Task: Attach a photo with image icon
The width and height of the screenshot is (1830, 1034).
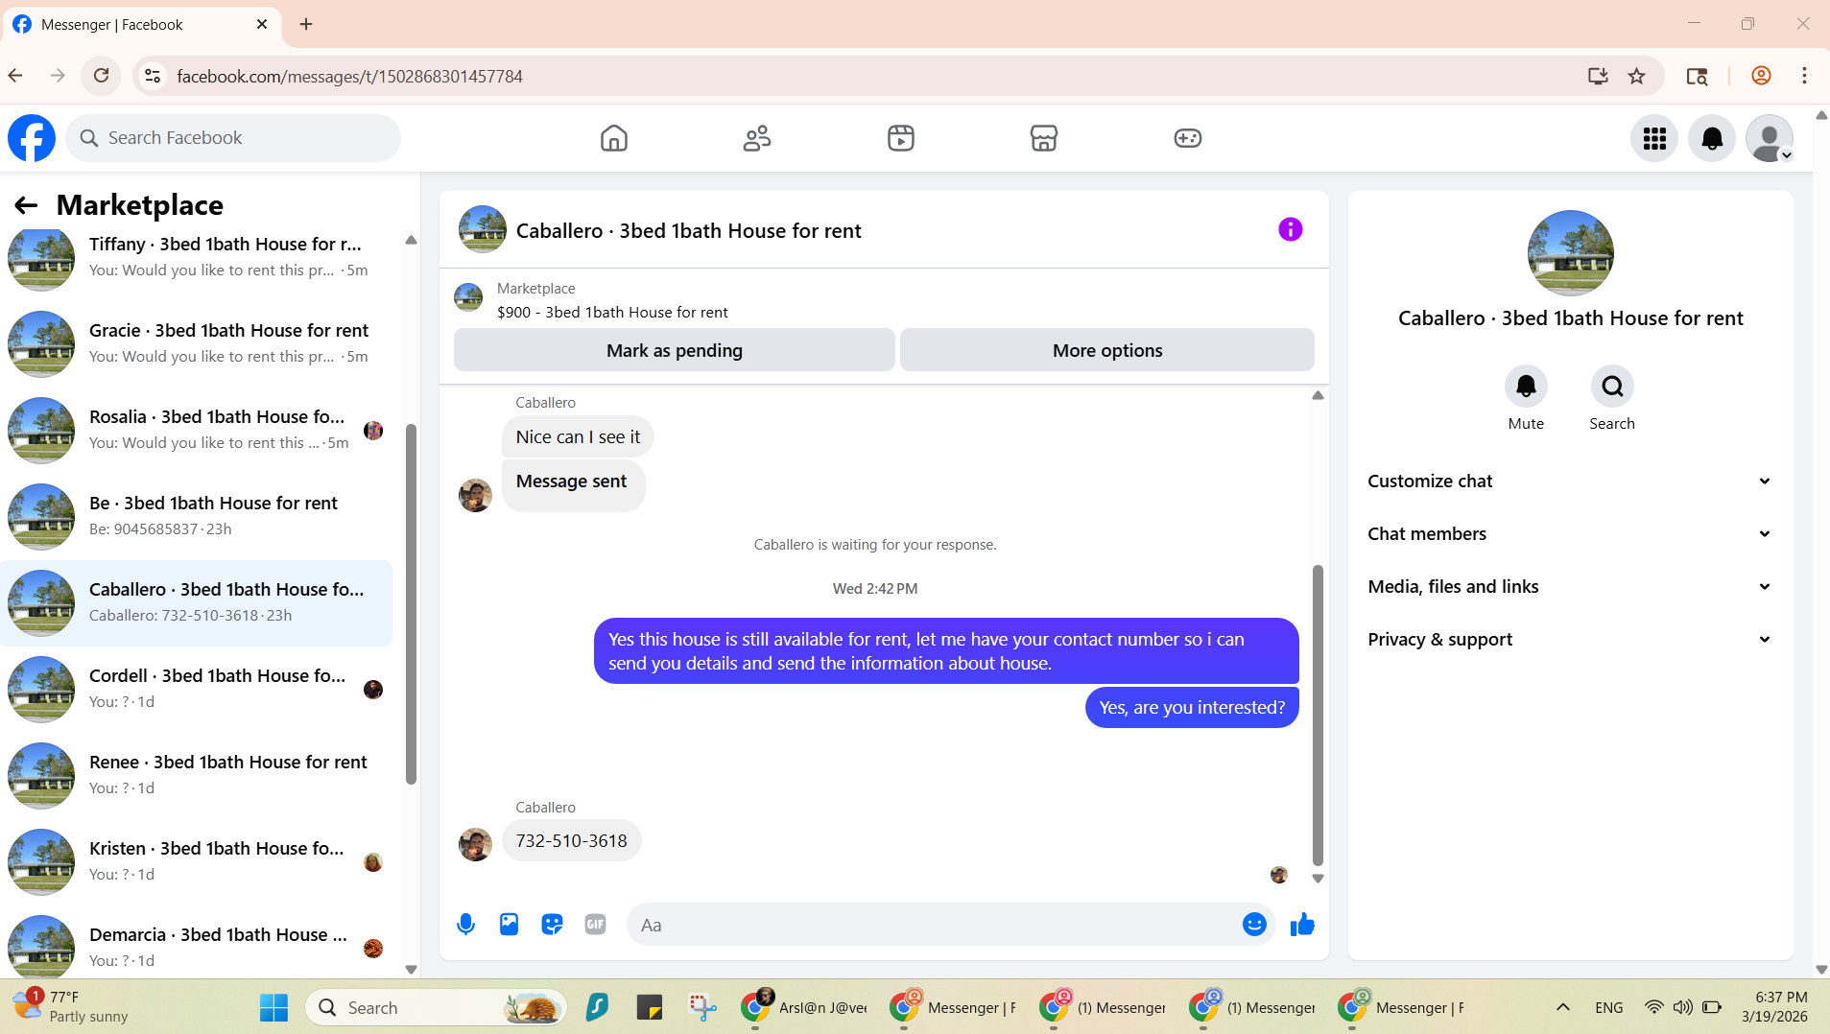Action: [x=510, y=925]
